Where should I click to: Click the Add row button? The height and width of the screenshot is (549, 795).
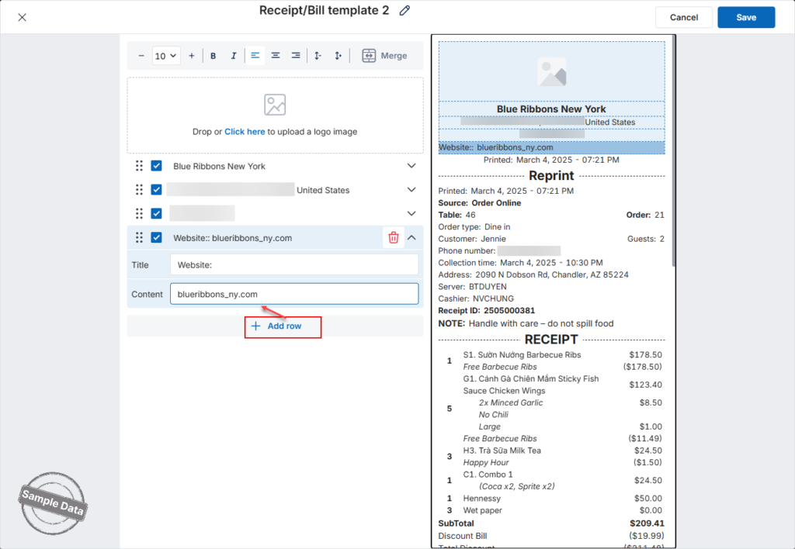[x=277, y=326]
